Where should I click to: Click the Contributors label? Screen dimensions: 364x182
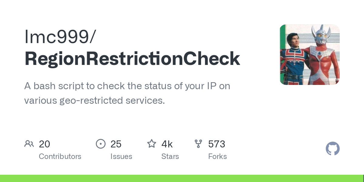(x=60, y=157)
